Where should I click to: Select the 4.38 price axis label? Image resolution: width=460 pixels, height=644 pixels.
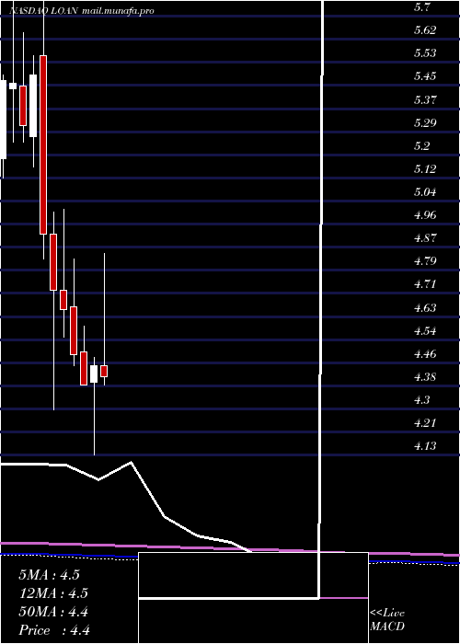[425, 376]
